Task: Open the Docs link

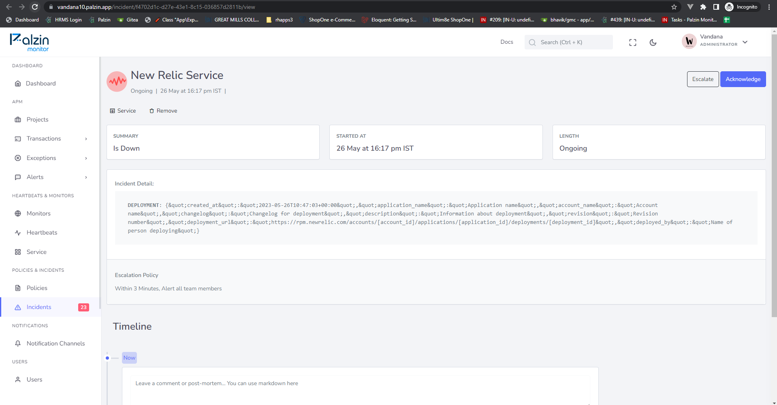Action: (507, 42)
